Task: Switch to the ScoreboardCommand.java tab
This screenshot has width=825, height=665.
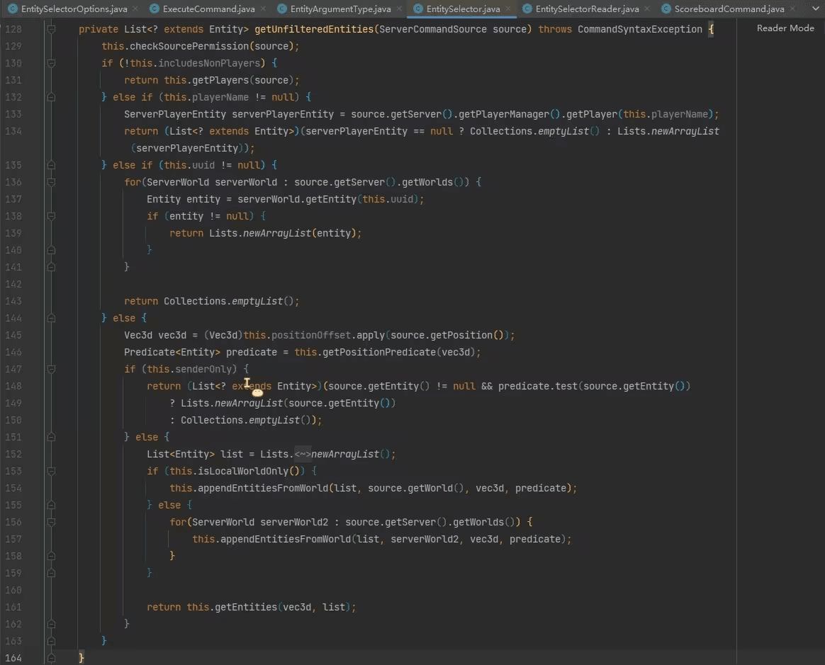Action: (x=729, y=9)
